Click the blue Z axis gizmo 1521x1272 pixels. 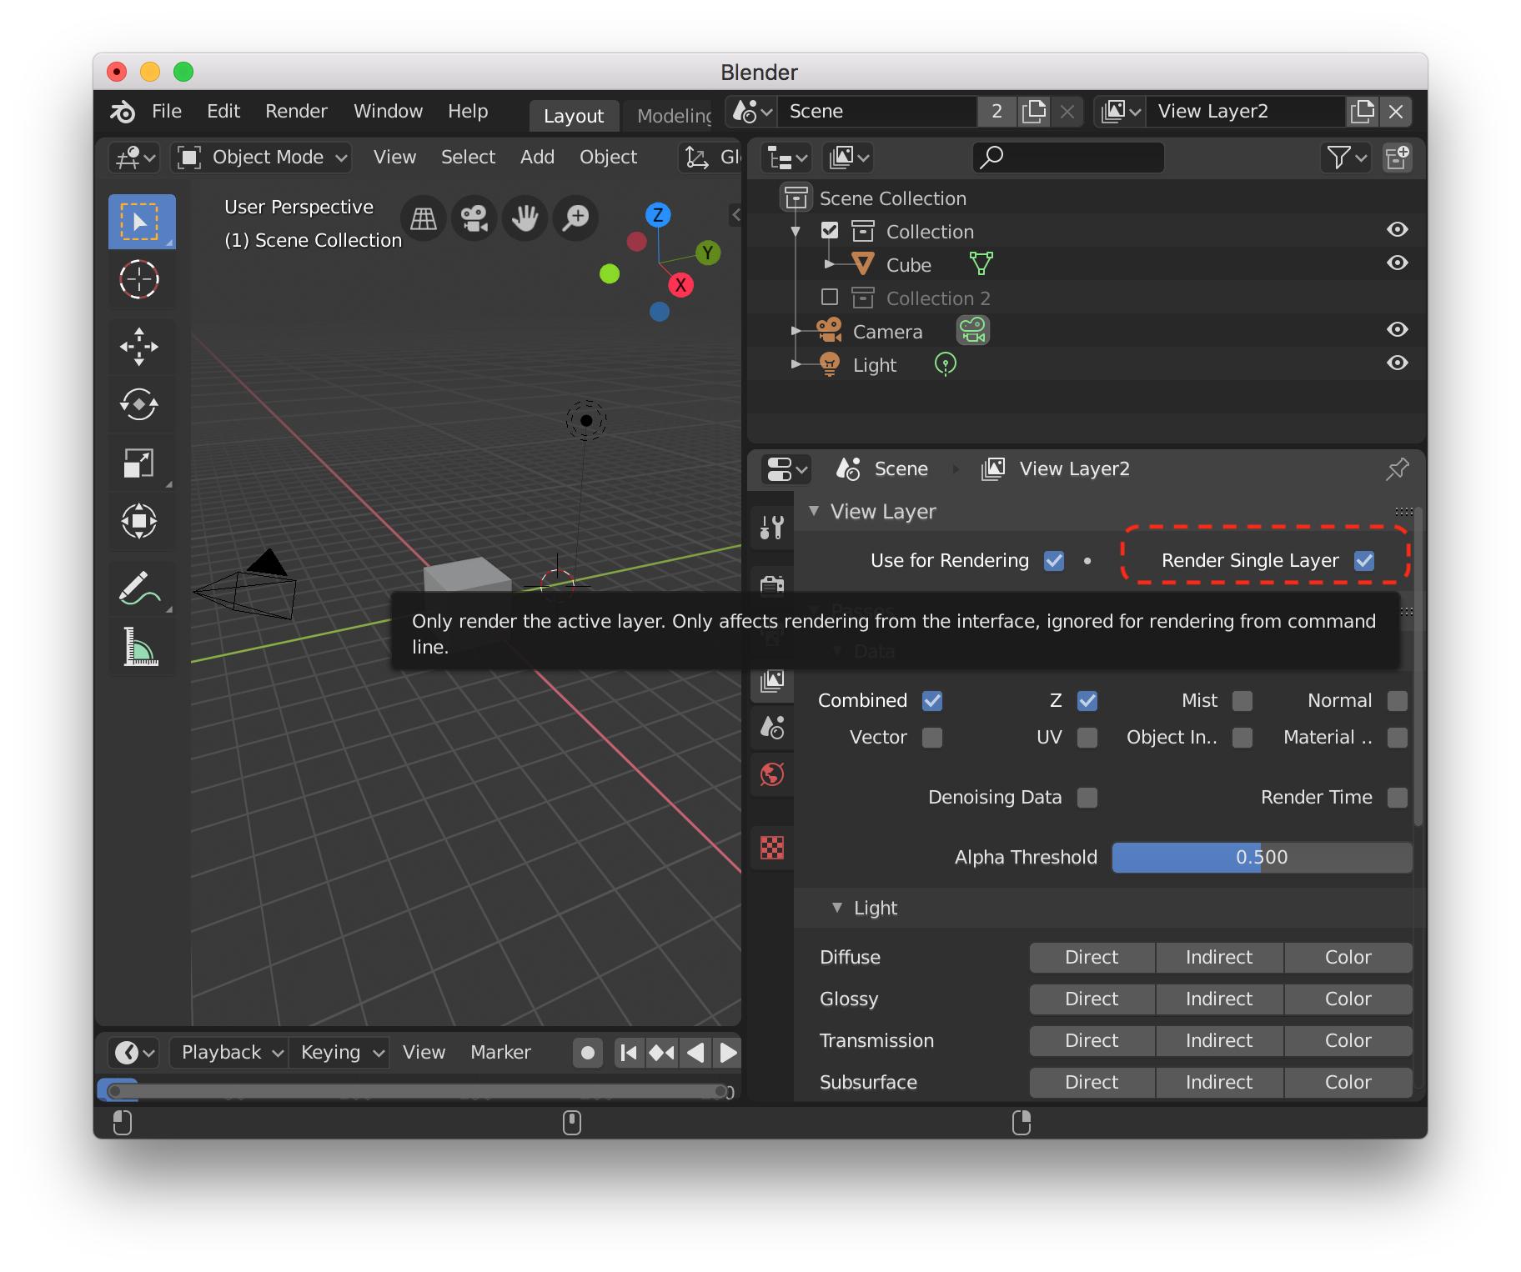pos(658,215)
